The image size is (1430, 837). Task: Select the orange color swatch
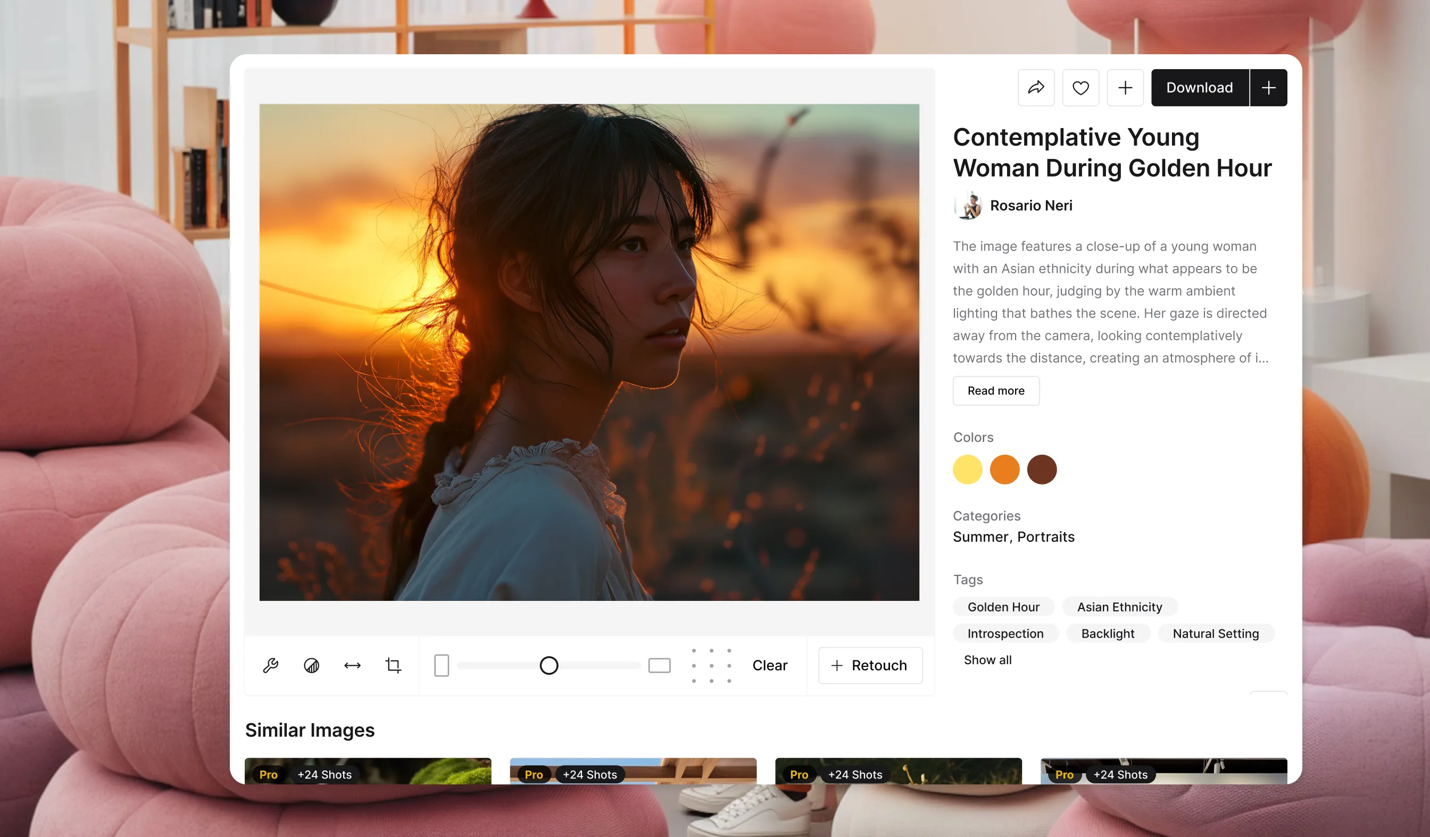pyautogui.click(x=1004, y=470)
